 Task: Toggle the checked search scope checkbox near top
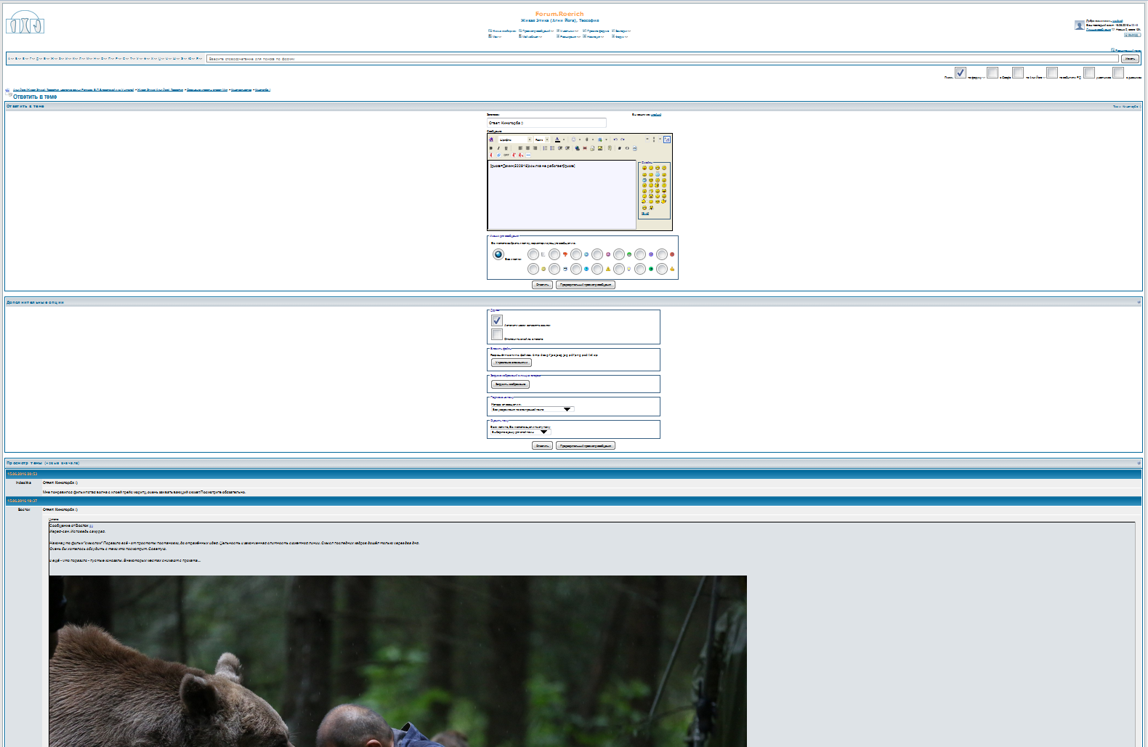(960, 73)
